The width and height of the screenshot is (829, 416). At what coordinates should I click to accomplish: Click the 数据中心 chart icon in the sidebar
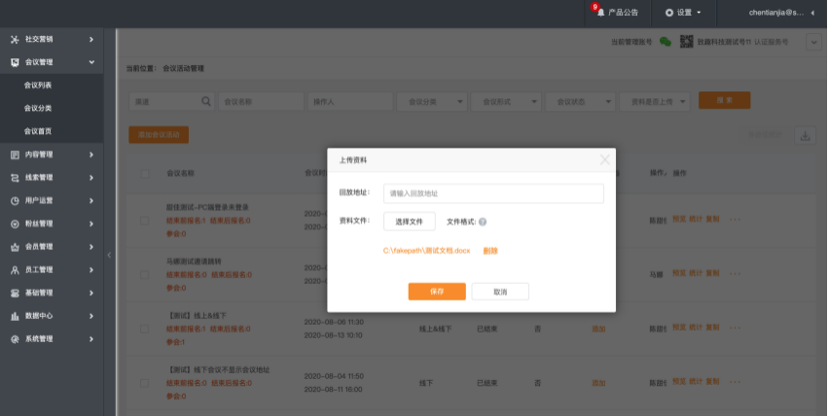click(15, 316)
